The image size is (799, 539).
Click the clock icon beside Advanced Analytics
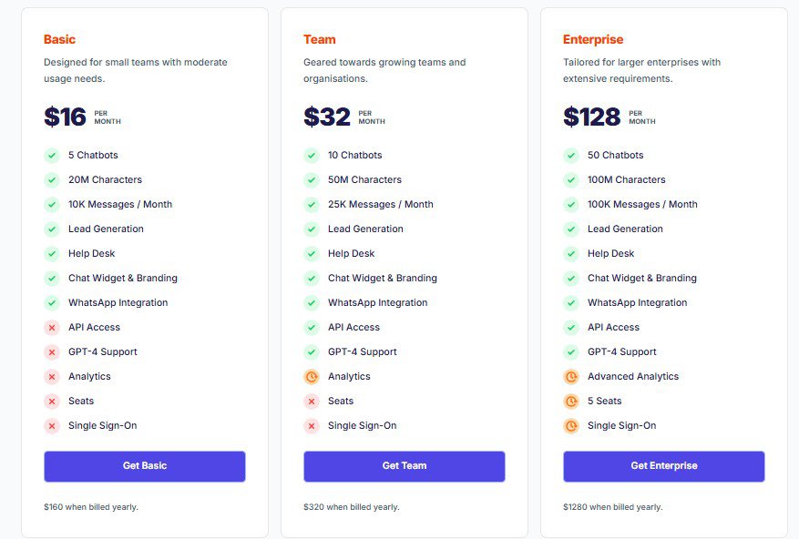pyautogui.click(x=571, y=376)
